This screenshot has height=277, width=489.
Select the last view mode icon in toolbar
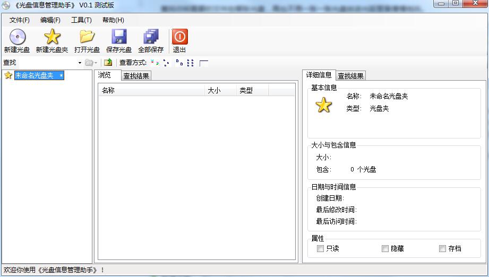pyautogui.click(x=203, y=63)
